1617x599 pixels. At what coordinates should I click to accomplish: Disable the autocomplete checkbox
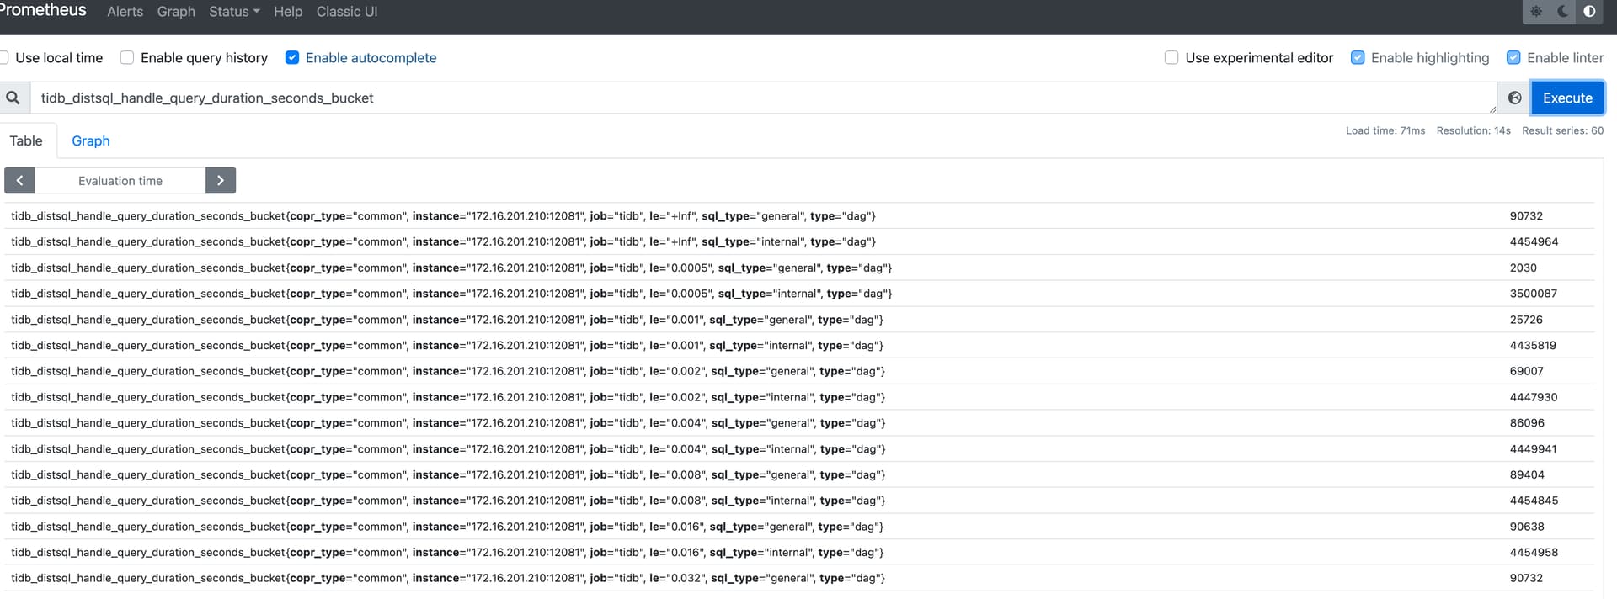click(x=292, y=58)
